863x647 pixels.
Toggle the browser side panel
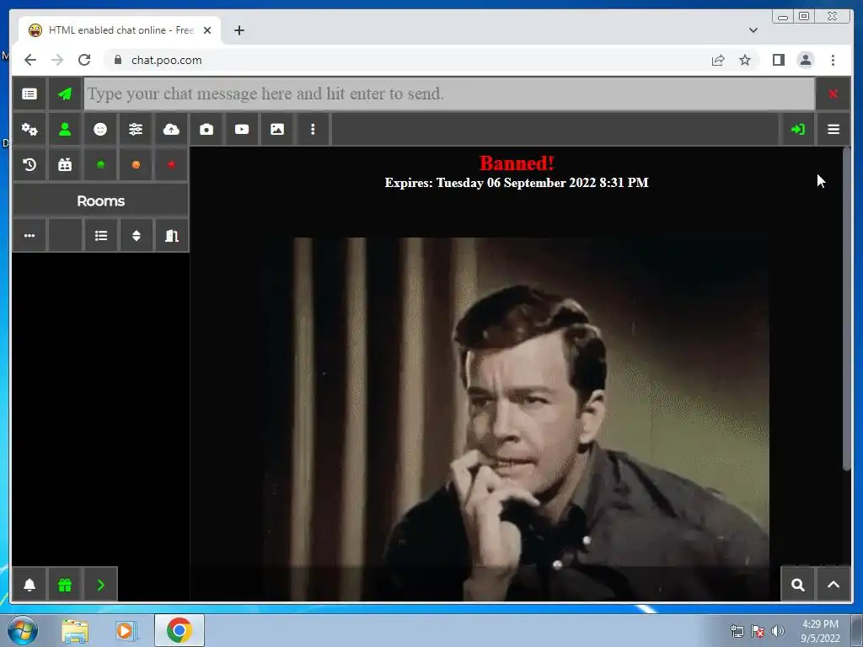[778, 60]
